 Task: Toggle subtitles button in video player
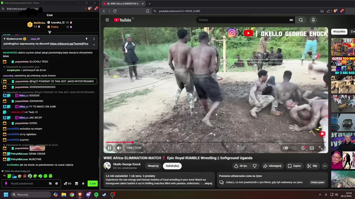click(x=294, y=148)
